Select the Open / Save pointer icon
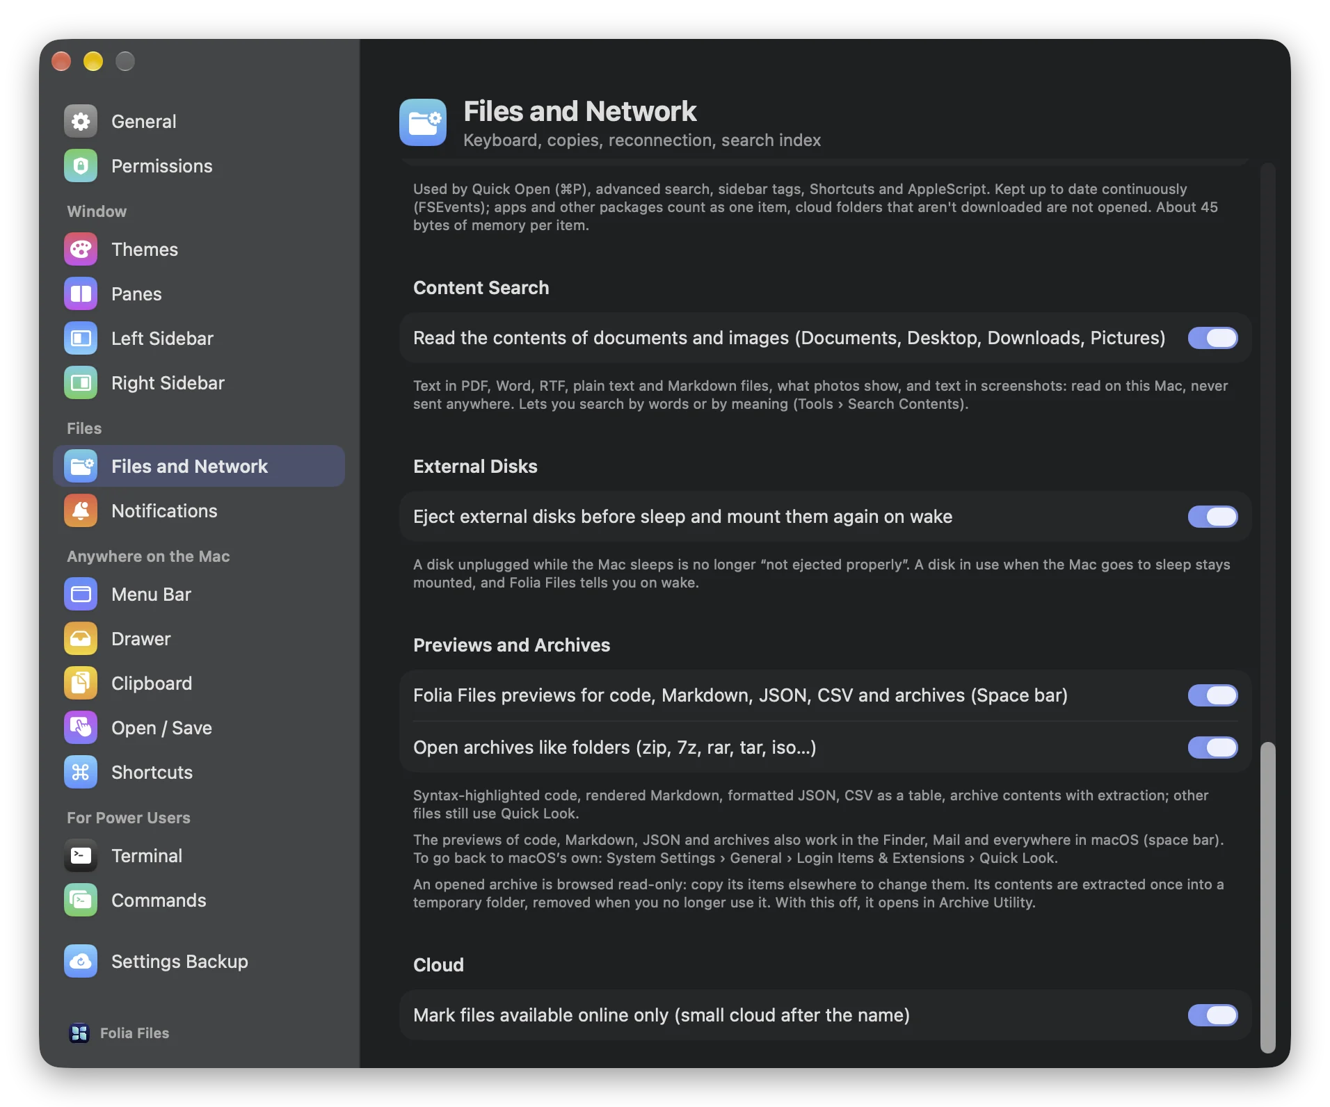The width and height of the screenshot is (1330, 1107). [x=81, y=728]
